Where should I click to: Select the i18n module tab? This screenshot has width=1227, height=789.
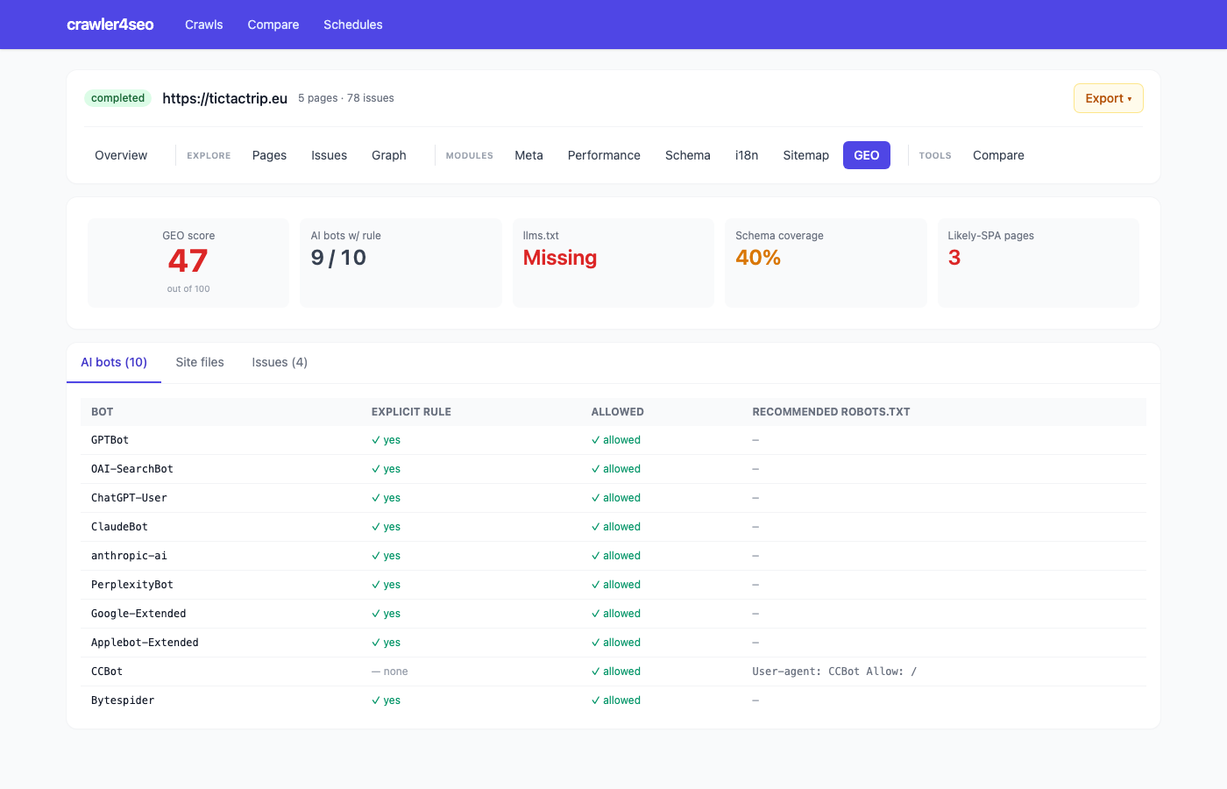tap(747, 155)
